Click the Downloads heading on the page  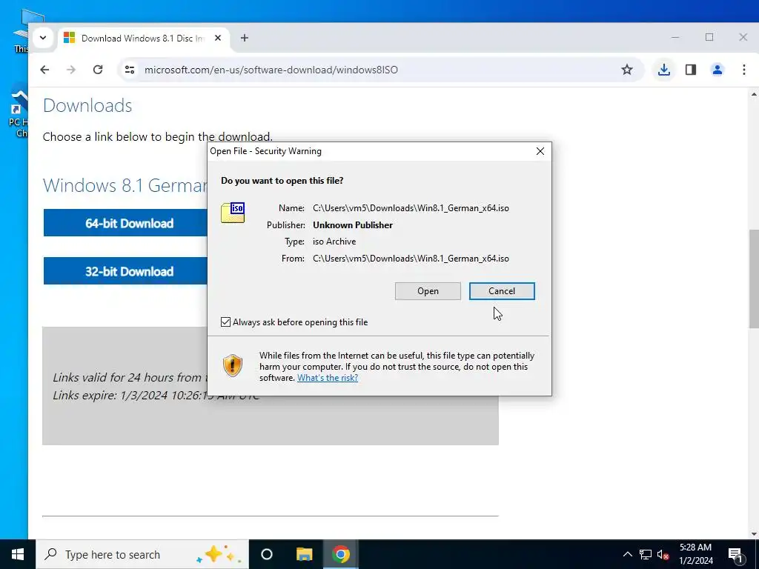tap(87, 105)
